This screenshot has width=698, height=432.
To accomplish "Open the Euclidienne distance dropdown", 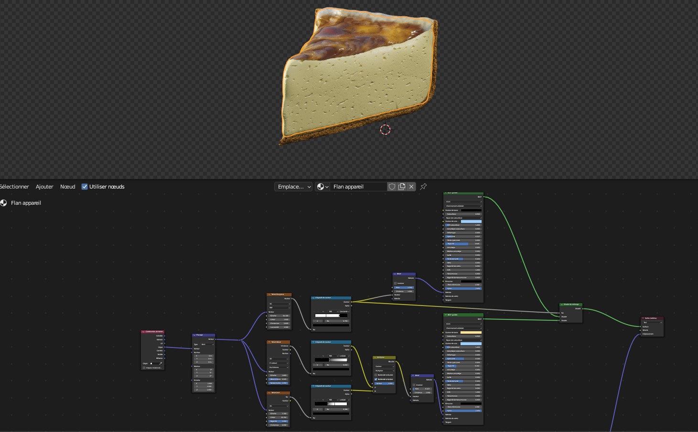I will coord(279,367).
